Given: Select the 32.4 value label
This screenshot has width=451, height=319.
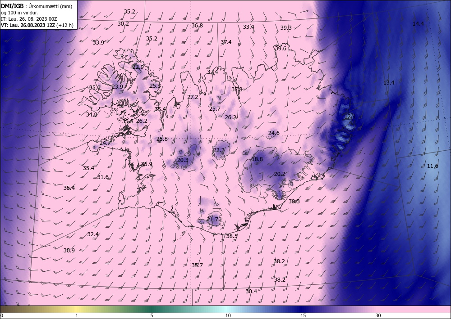Looking at the screenshot, I should [93, 234].
